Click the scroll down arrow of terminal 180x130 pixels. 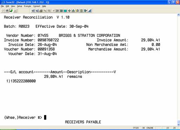tap(178, 124)
